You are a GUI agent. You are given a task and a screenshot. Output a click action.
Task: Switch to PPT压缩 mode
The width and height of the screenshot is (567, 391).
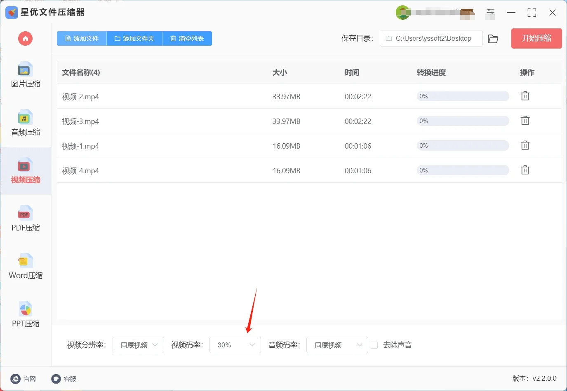[x=25, y=315]
